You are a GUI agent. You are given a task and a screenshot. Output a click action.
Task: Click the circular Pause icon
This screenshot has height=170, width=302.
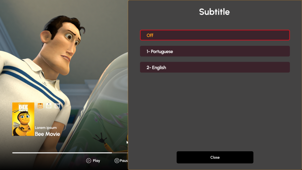pos(117,161)
